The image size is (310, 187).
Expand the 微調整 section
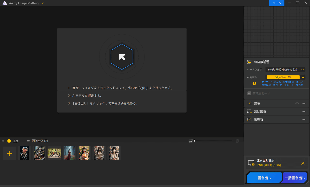(304, 120)
